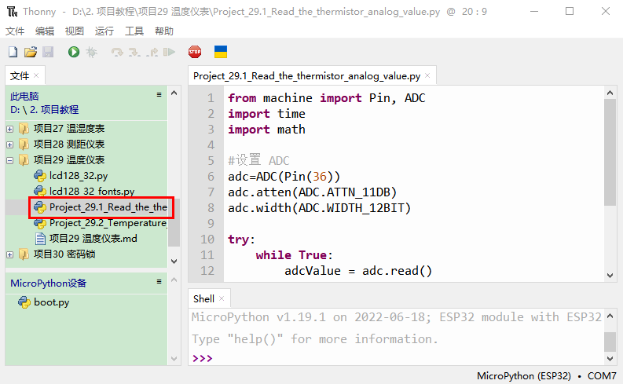Viewport: 623px width, 384px height.
Task: Click the Ukraine flag icon
Action: 222,52
